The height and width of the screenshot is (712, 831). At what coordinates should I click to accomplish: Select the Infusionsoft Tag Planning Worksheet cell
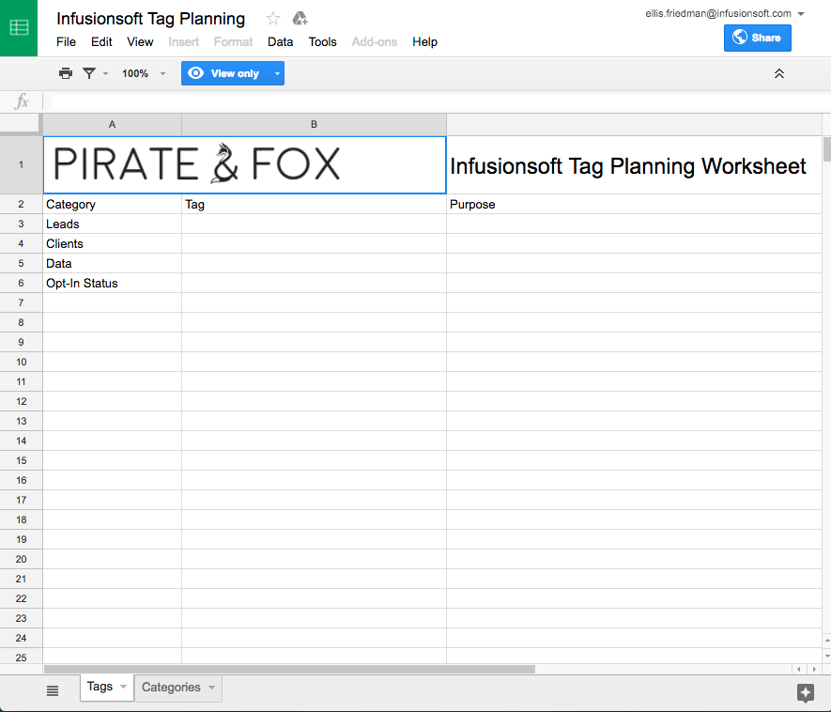pos(634,165)
